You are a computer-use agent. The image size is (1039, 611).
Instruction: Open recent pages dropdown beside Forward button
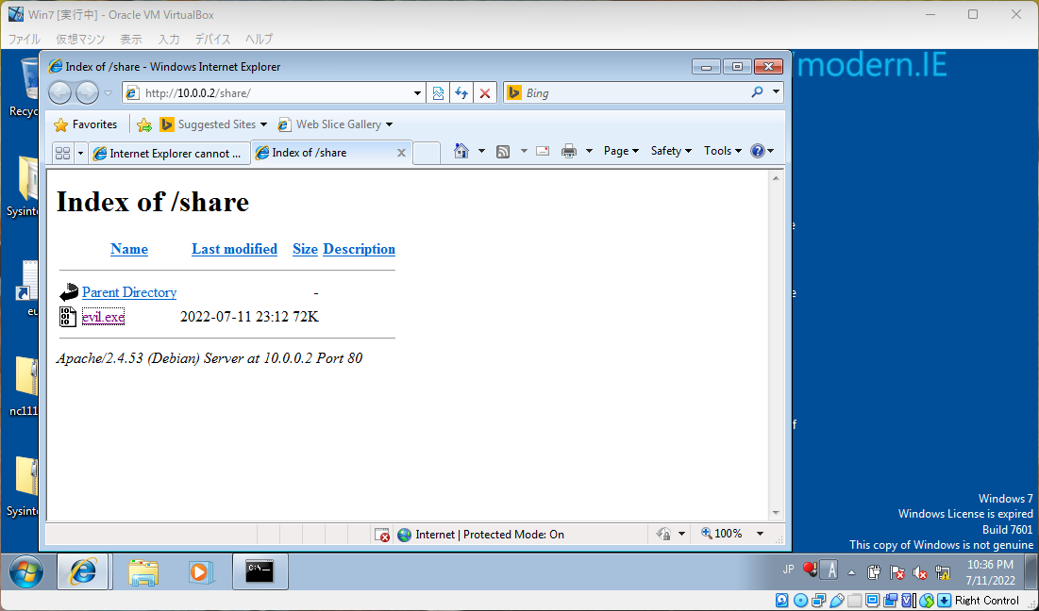pyautogui.click(x=108, y=93)
